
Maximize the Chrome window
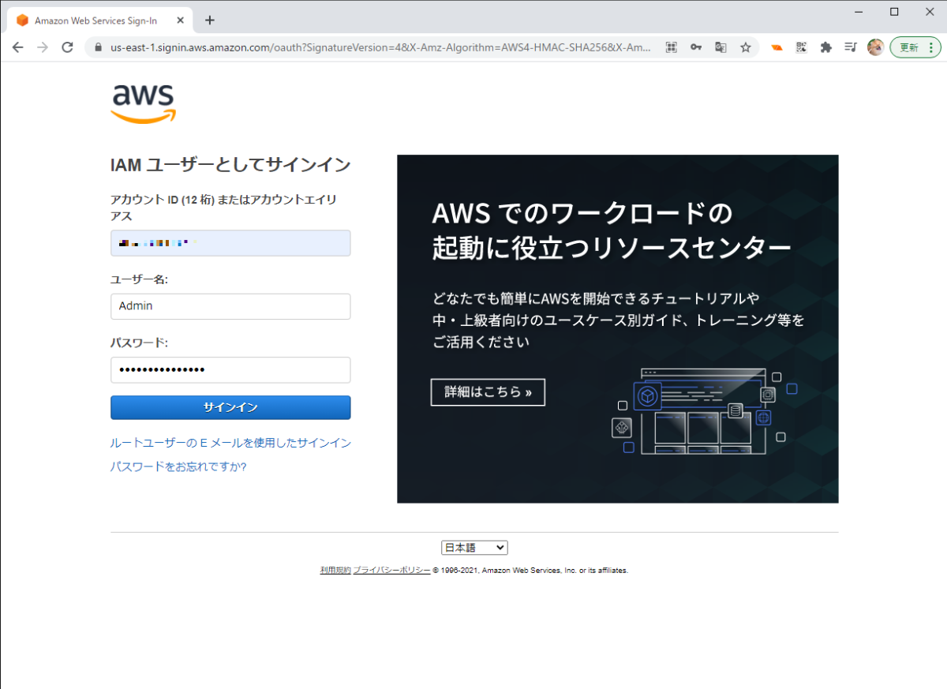[894, 11]
